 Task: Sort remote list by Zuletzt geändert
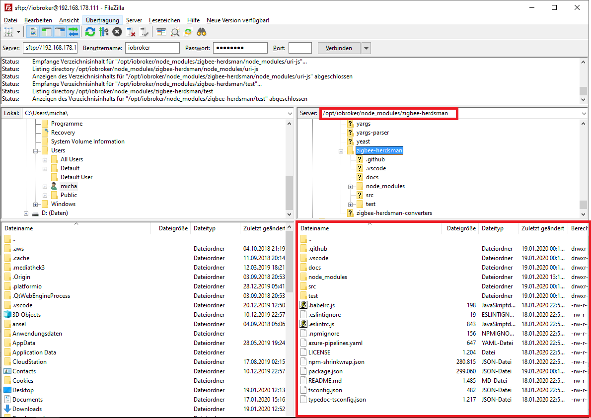pyautogui.click(x=543, y=228)
